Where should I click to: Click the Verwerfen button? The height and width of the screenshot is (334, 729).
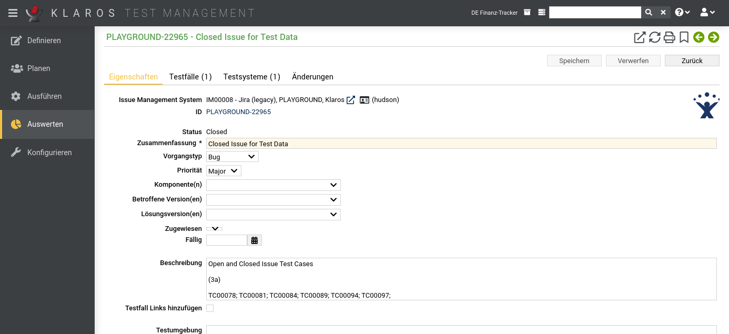click(633, 60)
